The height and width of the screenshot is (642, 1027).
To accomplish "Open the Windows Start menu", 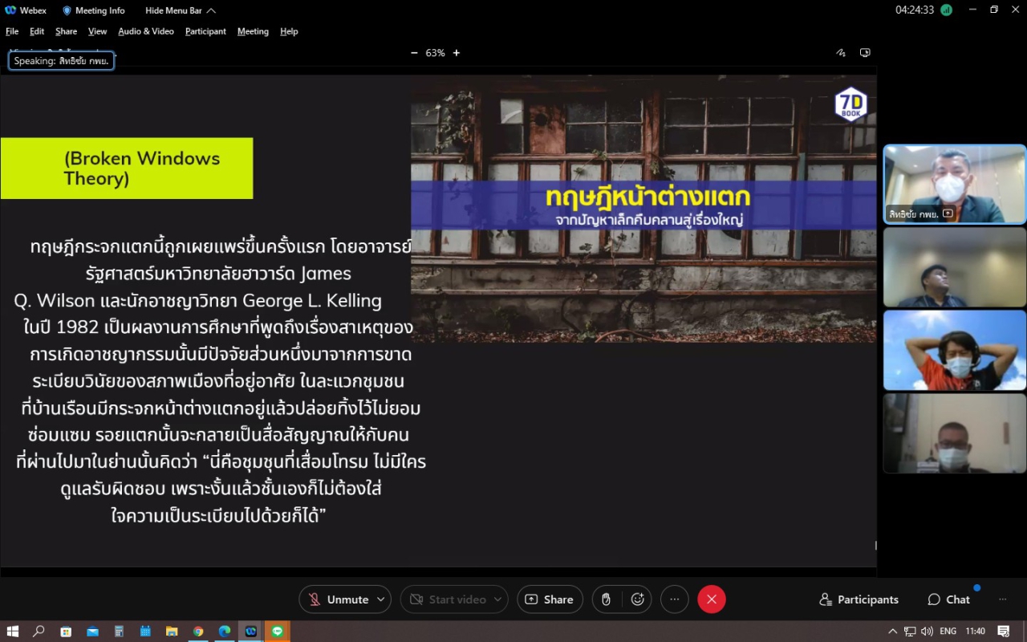I will 13,632.
